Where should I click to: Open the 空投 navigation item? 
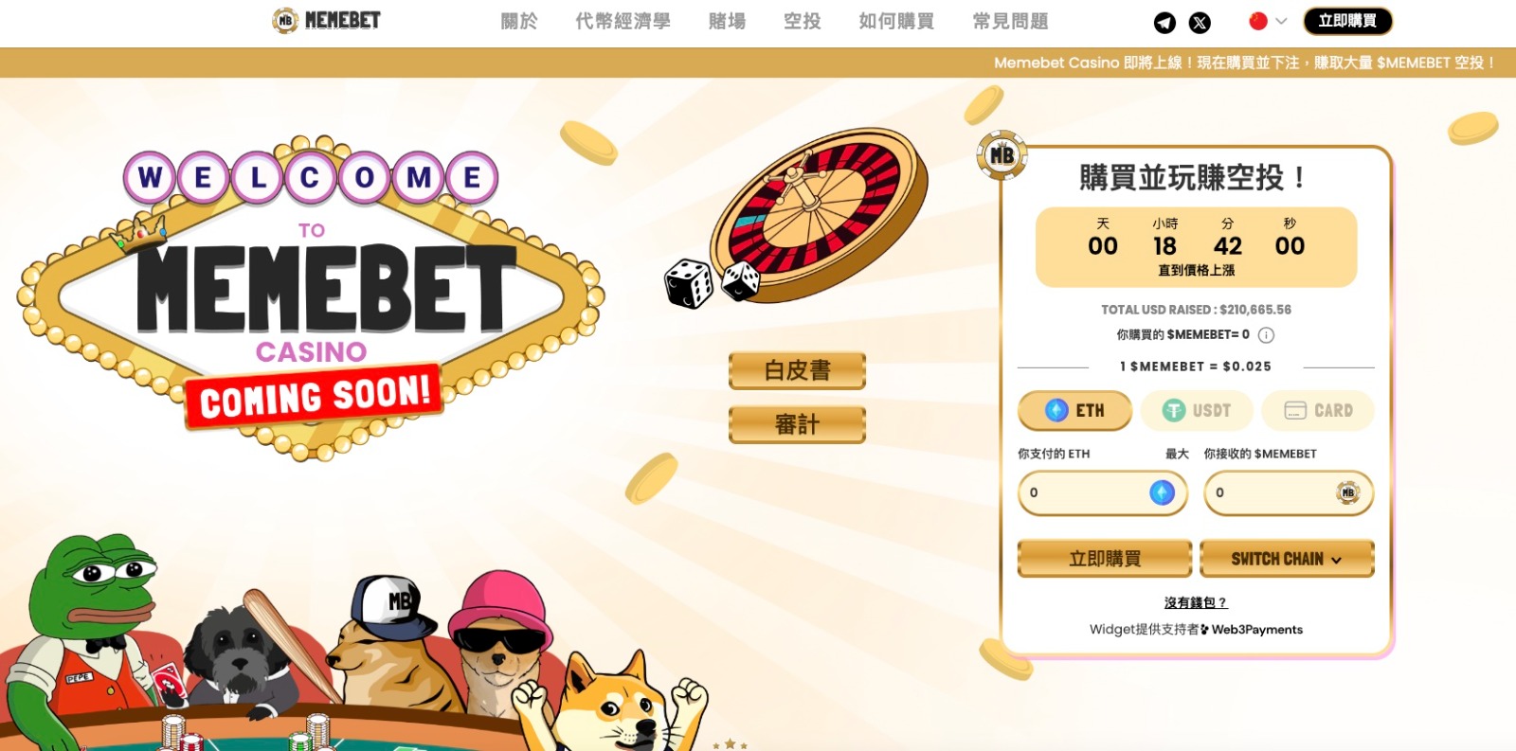click(x=802, y=21)
